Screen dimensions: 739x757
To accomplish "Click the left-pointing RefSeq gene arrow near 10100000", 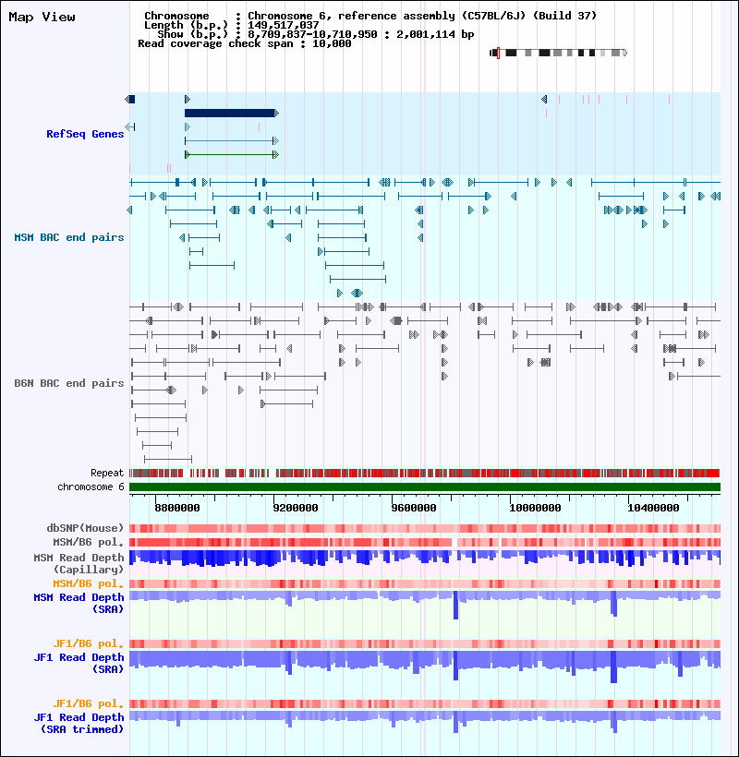I will click(x=544, y=99).
